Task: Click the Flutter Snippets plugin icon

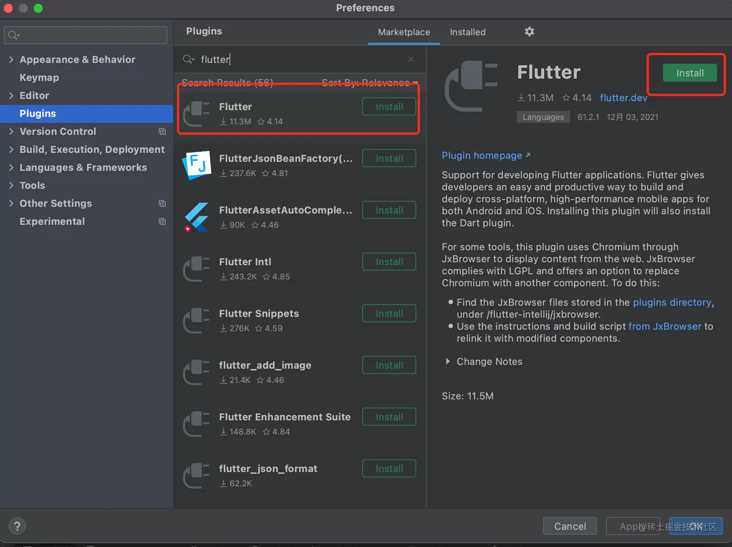Action: (197, 321)
